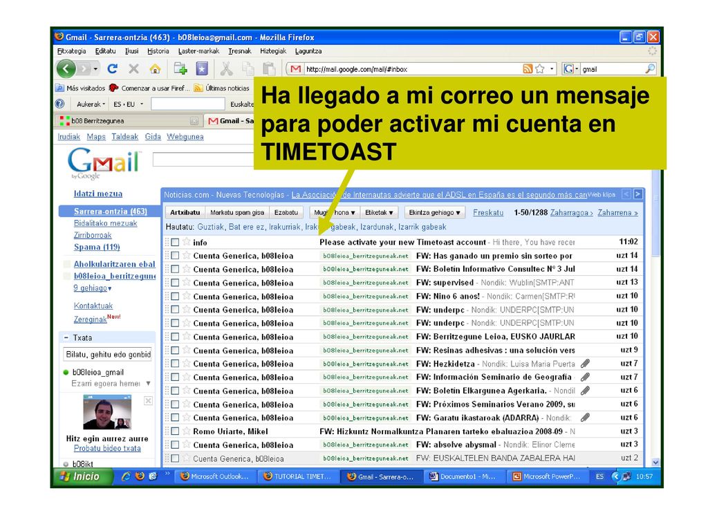
Task: Click the attachment paperclip on Garatu ikastaroak
Action: point(585,418)
